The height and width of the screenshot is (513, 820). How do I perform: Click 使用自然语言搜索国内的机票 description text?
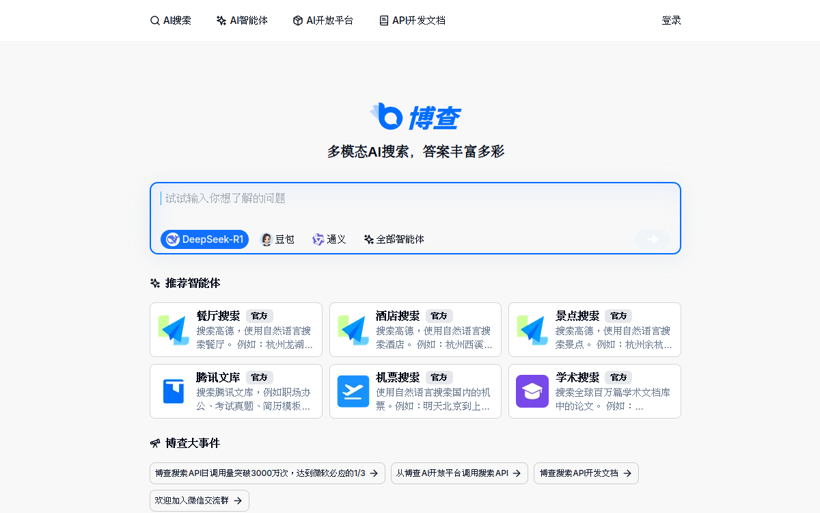point(433,399)
